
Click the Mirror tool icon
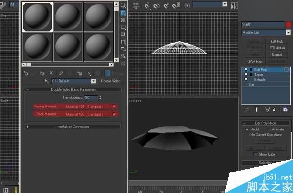tap(234, 6)
